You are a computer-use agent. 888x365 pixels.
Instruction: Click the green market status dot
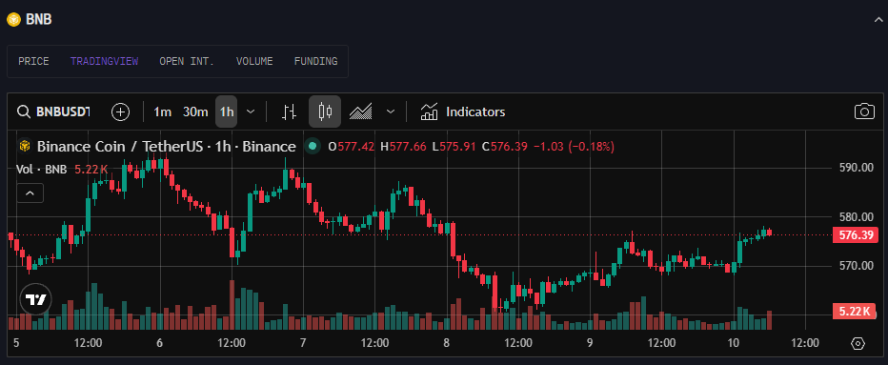pos(312,146)
